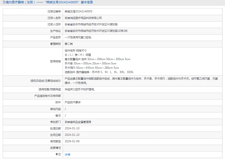Click the 型号规格 row label
The image size is (225, 159).
[55, 61]
